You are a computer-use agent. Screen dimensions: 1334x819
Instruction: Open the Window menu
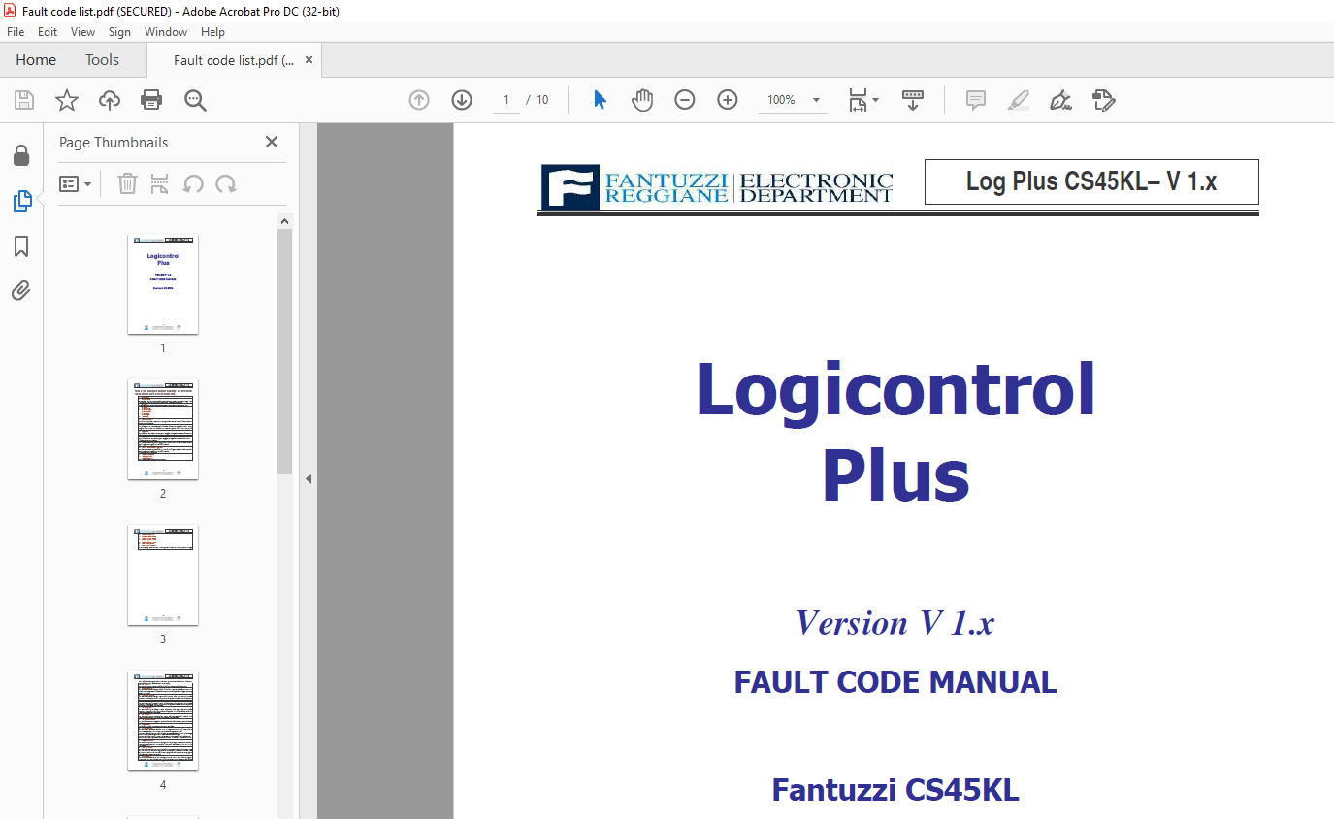(166, 32)
